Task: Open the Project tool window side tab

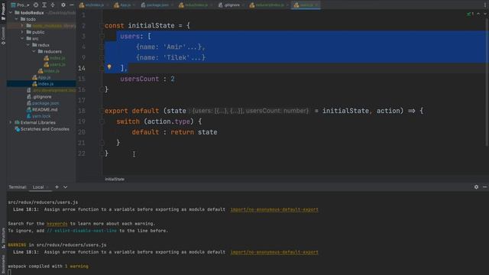Action: 3,12
